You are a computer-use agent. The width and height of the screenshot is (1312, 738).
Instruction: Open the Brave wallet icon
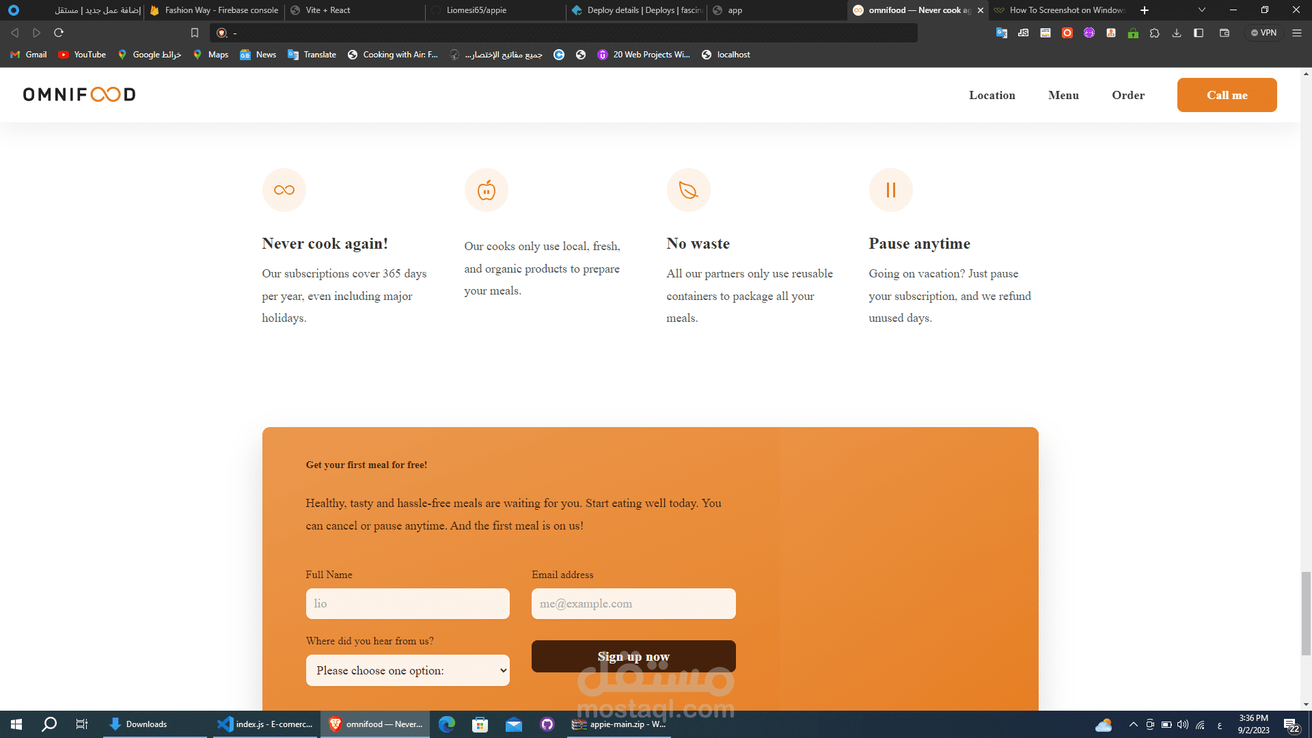click(x=1225, y=33)
